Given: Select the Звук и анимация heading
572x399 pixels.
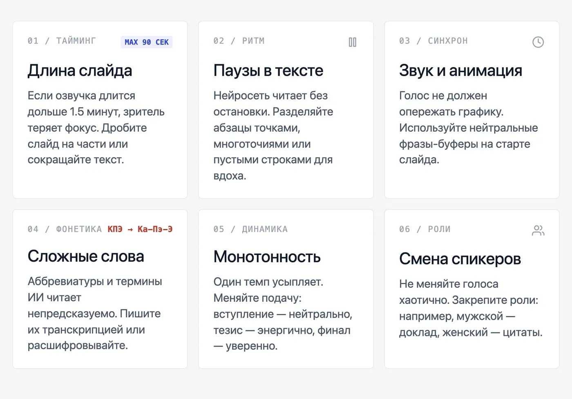Looking at the screenshot, I should [461, 71].
